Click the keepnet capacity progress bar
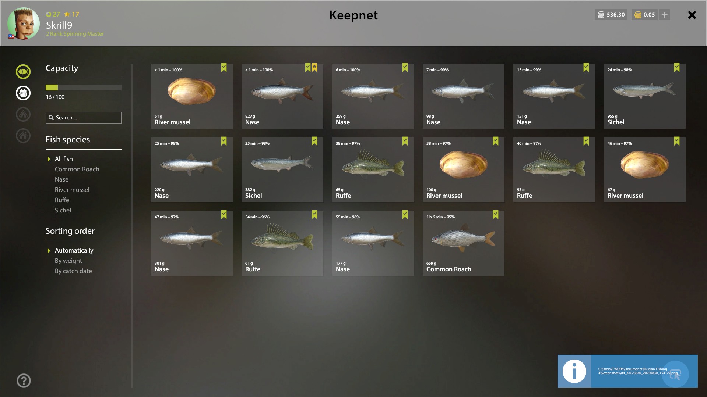This screenshot has height=397, width=707. coord(84,87)
